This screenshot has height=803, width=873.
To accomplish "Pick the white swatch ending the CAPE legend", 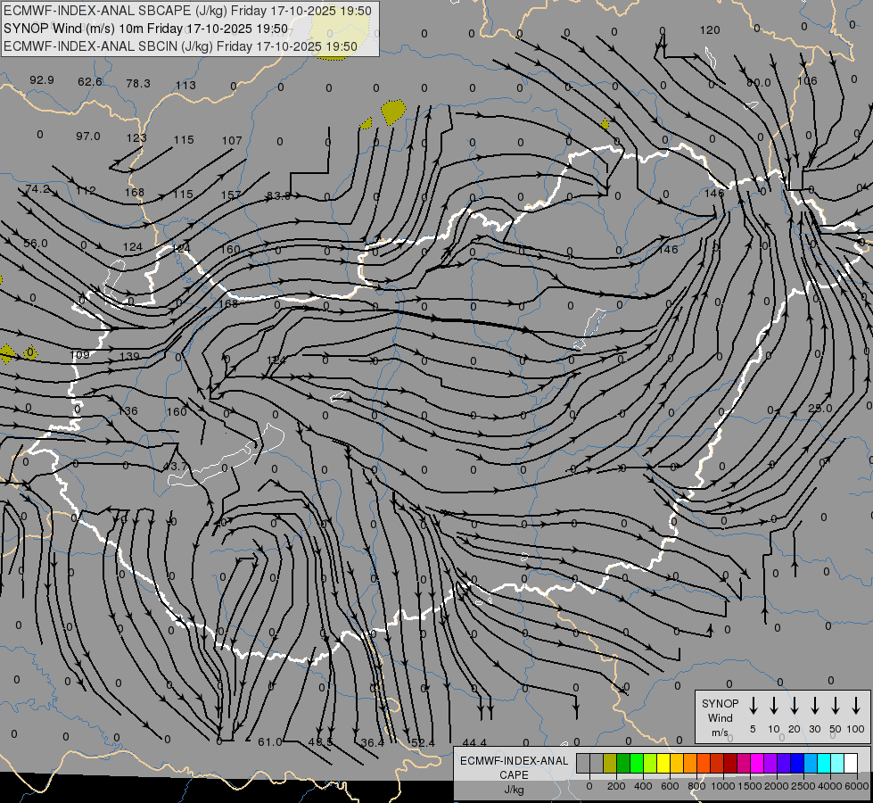I will tap(851, 764).
